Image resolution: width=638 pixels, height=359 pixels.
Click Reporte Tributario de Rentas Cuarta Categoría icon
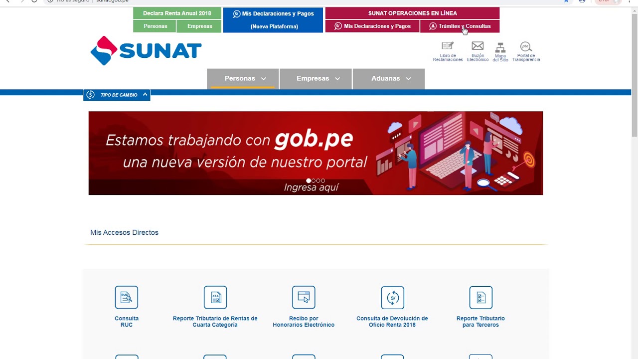click(215, 298)
